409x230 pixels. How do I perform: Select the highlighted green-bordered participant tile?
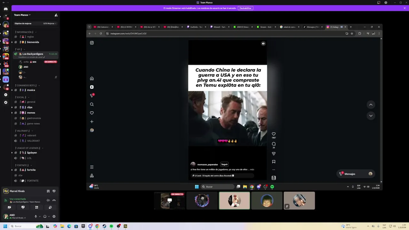235,201
